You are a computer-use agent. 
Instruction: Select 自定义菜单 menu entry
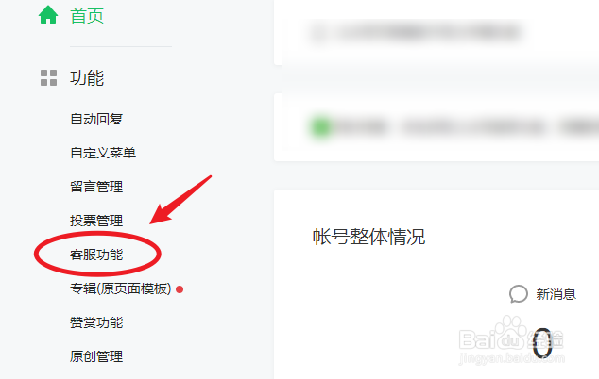coord(103,153)
